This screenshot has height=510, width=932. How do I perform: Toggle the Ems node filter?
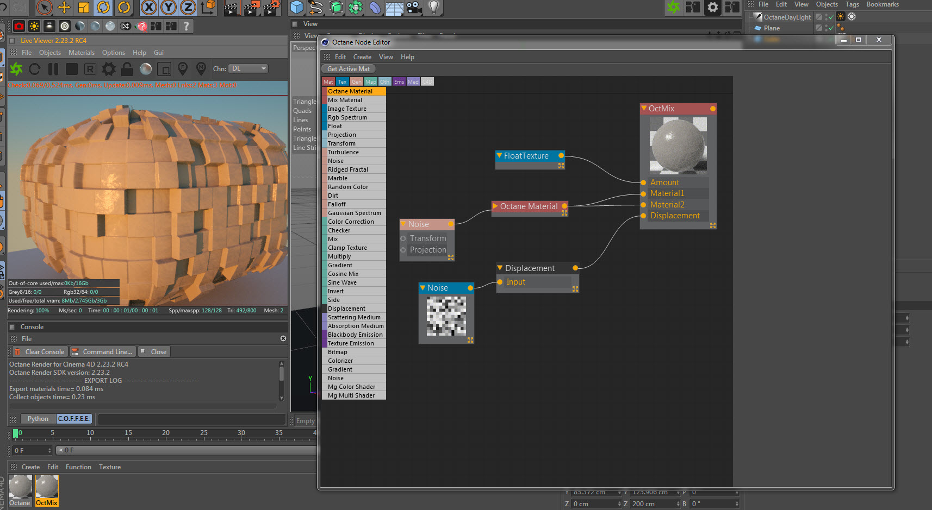399,82
